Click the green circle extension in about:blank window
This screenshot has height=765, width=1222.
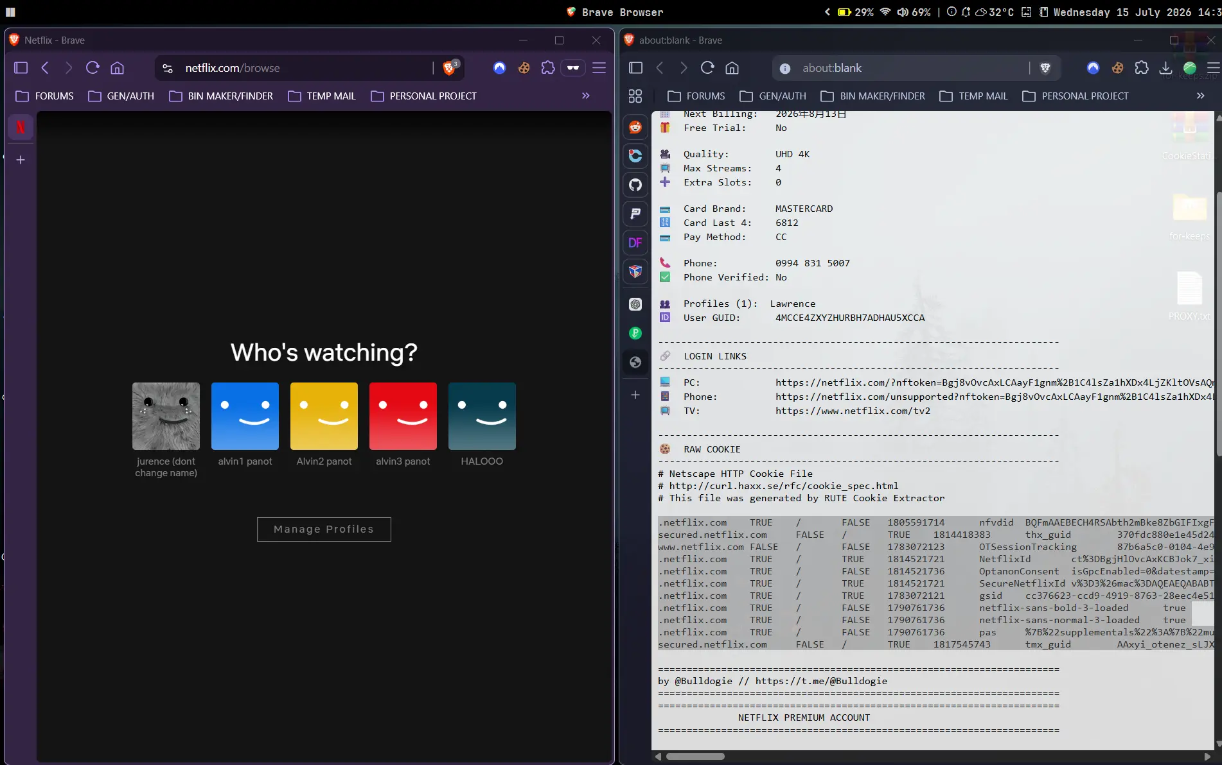1190,67
